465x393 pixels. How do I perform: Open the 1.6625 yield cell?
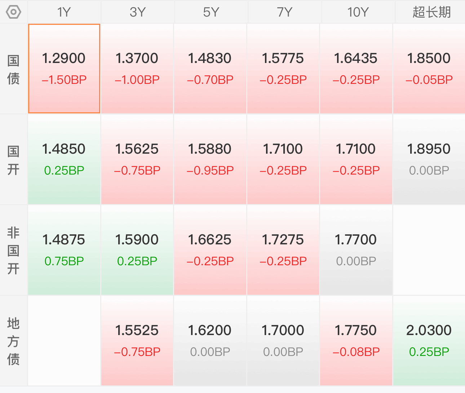point(210,250)
